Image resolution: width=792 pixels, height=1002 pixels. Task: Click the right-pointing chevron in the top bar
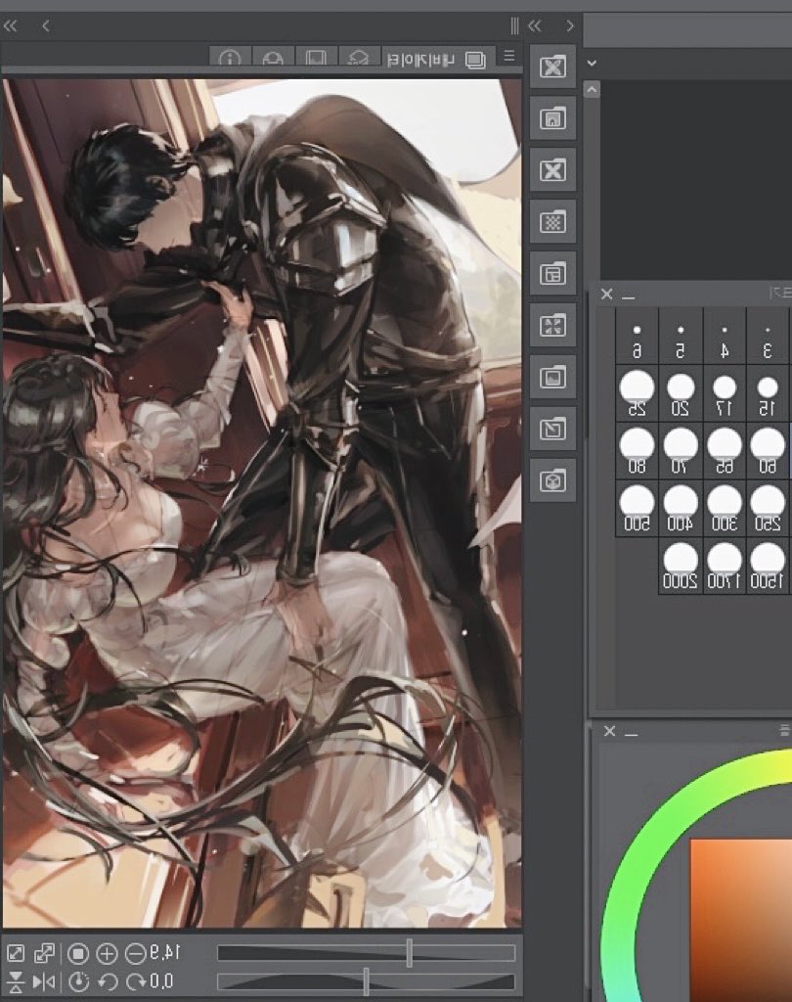(x=570, y=26)
